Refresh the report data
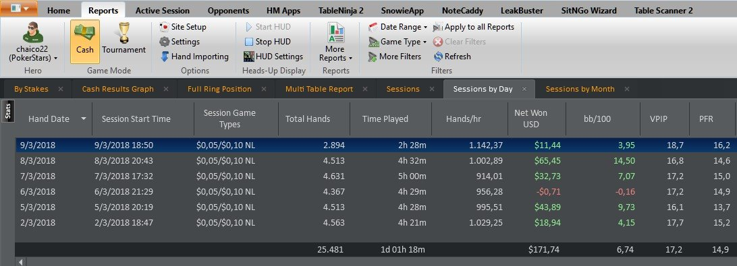This screenshot has height=266, width=737. pos(452,57)
